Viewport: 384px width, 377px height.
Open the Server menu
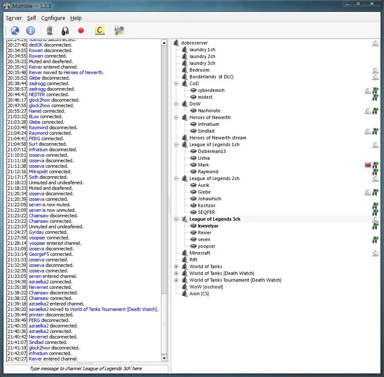tap(14, 18)
